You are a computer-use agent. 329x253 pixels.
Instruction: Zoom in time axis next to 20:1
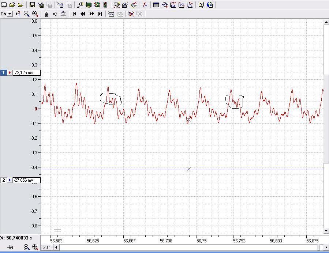pyautogui.click(x=35, y=248)
